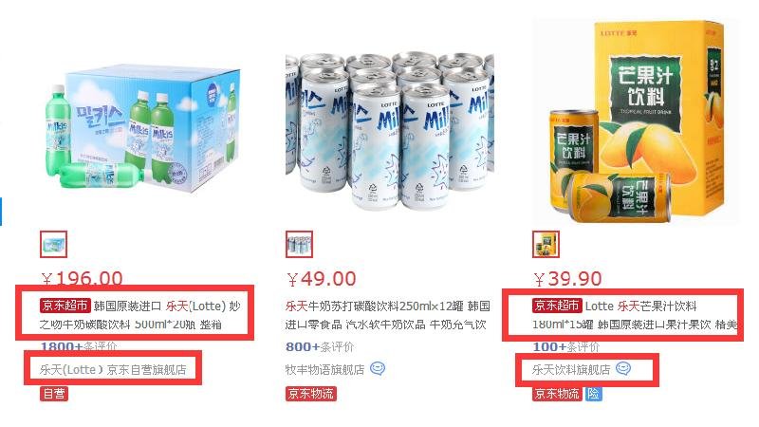Viewport: 759px width, 427px height.
Task: View the 800+ reviews link
Action: 320,346
